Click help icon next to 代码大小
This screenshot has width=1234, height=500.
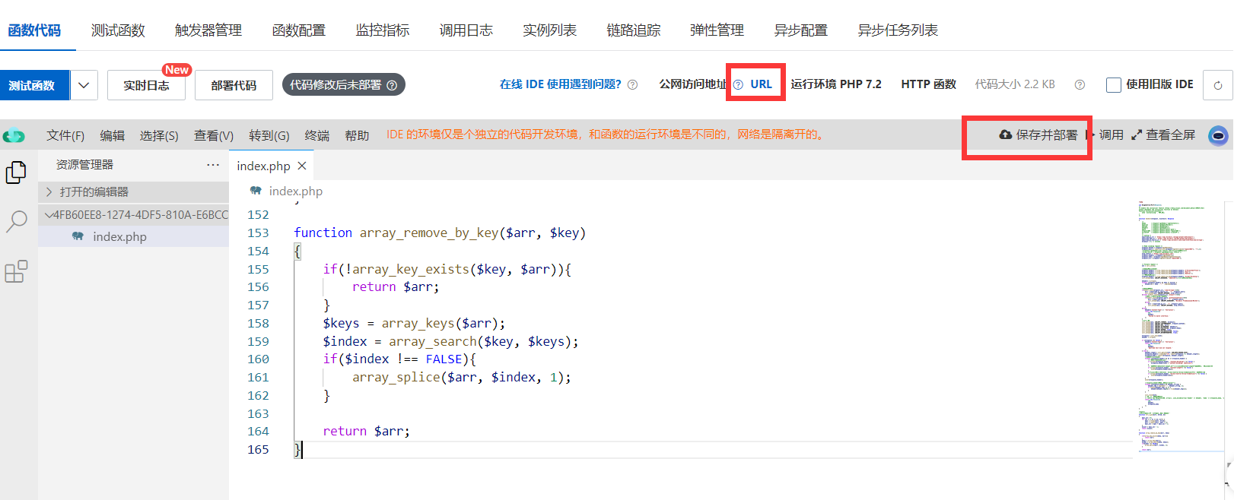[1080, 84]
